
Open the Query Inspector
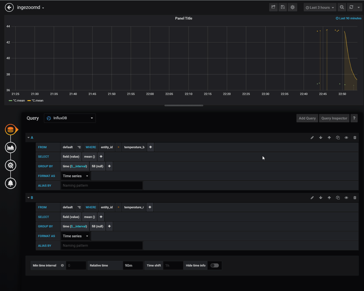(x=334, y=118)
